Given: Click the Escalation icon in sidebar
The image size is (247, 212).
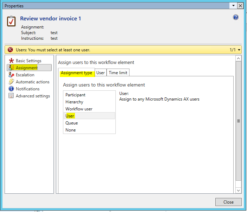Looking at the screenshot, I should tap(11, 75).
